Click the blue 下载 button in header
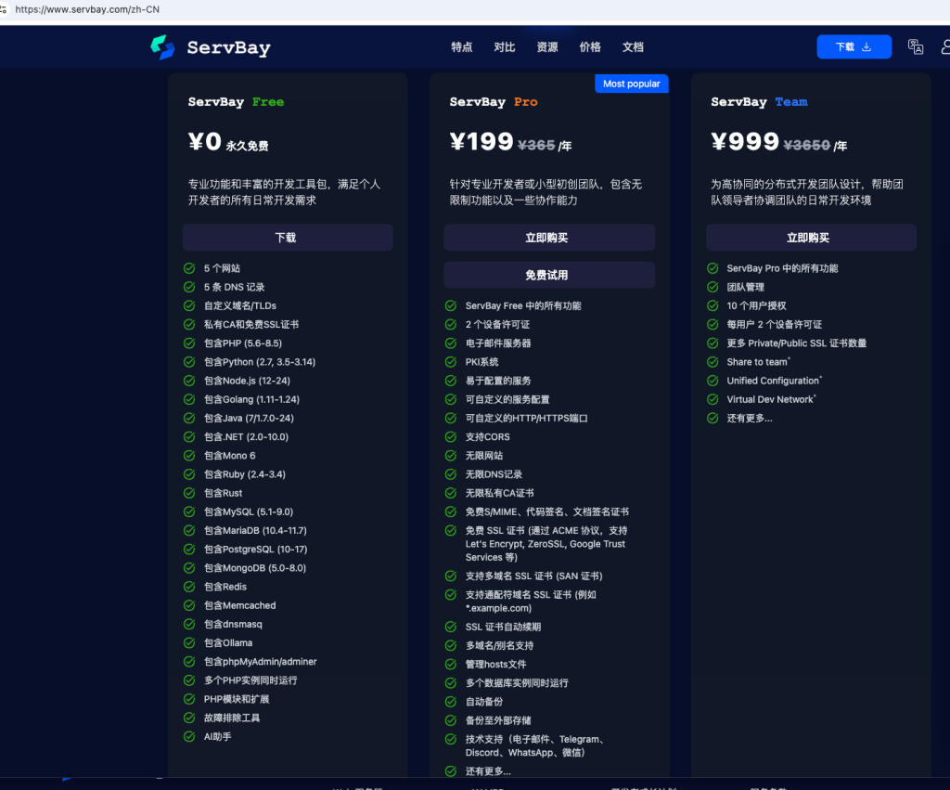The image size is (950, 790). [x=854, y=46]
